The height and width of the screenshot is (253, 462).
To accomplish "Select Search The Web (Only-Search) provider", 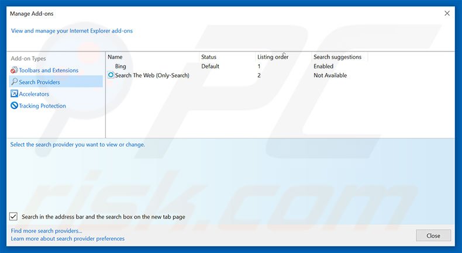I will click(238, 75).
